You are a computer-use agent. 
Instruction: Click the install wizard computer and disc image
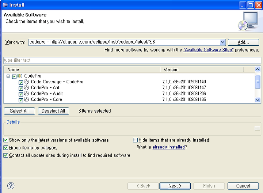pos(248,21)
